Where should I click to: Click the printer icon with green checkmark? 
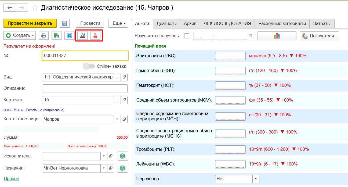pos(56,35)
